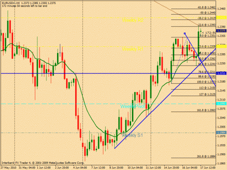
Task: Click the upper square handle of the blue trendline
Action: pos(185,33)
